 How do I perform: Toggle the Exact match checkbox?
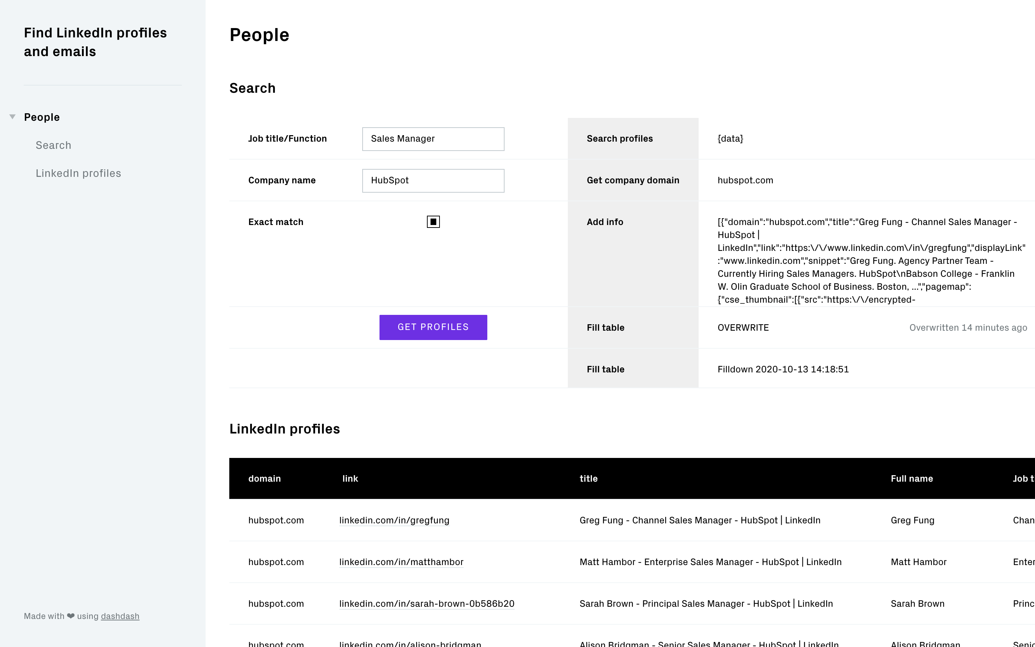click(x=433, y=222)
